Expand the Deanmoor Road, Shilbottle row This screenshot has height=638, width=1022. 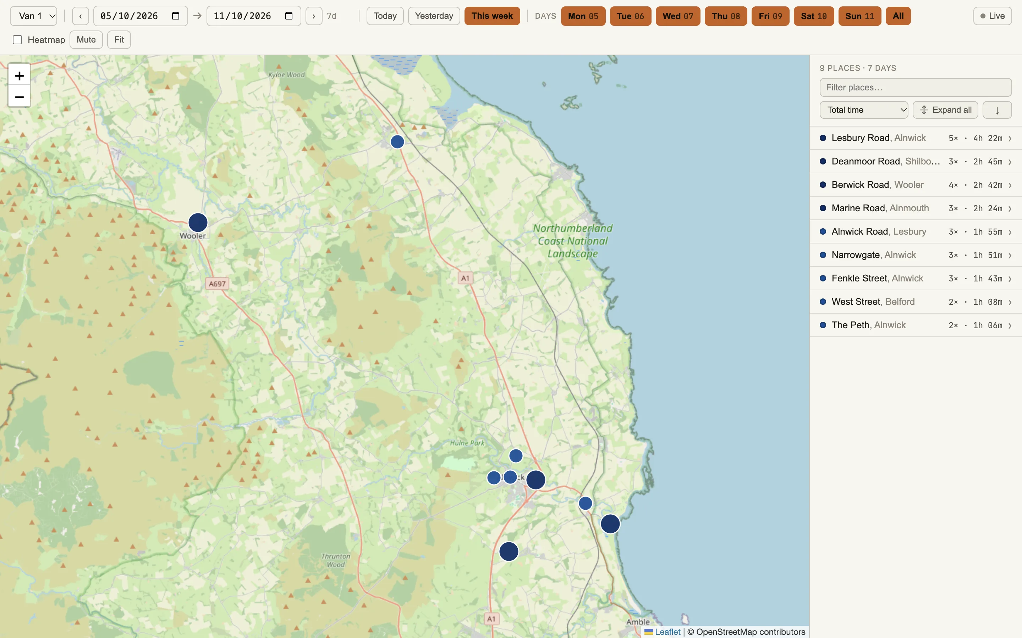pyautogui.click(x=916, y=162)
